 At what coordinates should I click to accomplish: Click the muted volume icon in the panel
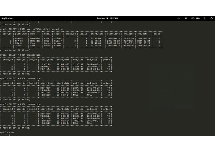tap(179, 18)
